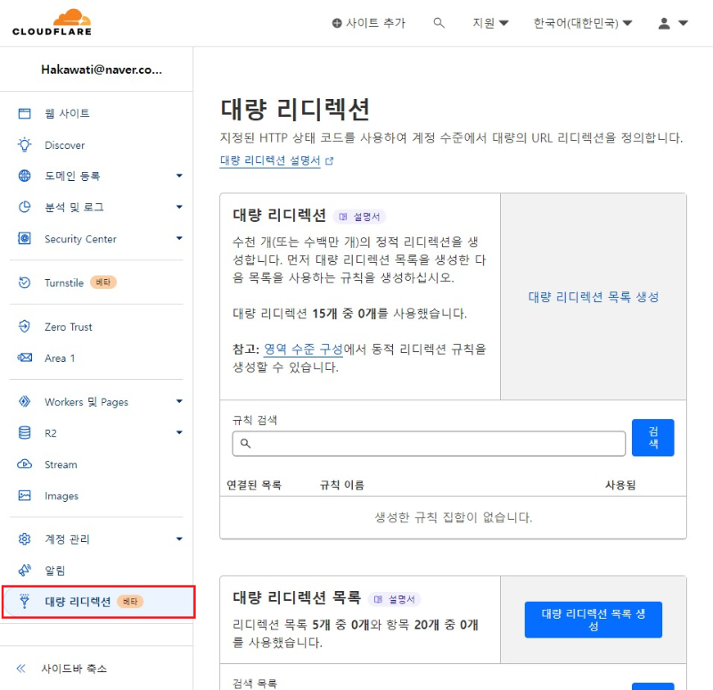The width and height of the screenshot is (713, 690).
Task: Open the search magnifier in top bar
Action: click(x=438, y=23)
